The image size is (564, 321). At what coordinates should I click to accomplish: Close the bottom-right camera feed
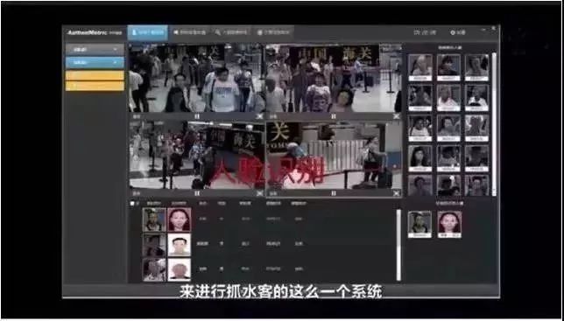[x=397, y=193]
